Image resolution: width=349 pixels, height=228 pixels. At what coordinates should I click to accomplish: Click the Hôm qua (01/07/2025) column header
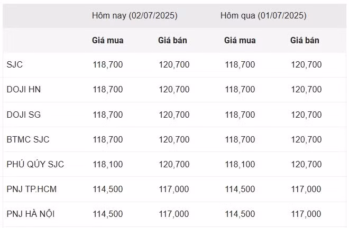click(x=263, y=15)
